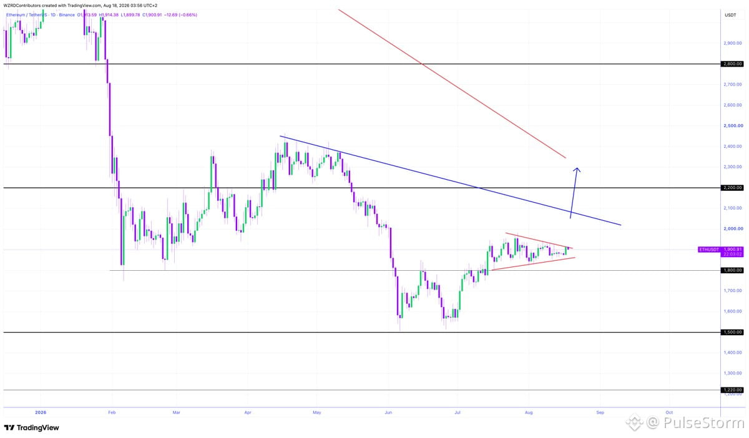Viewport: 749px width, 438px height.
Task: Click the 'Jul' time axis label
Action: click(458, 412)
